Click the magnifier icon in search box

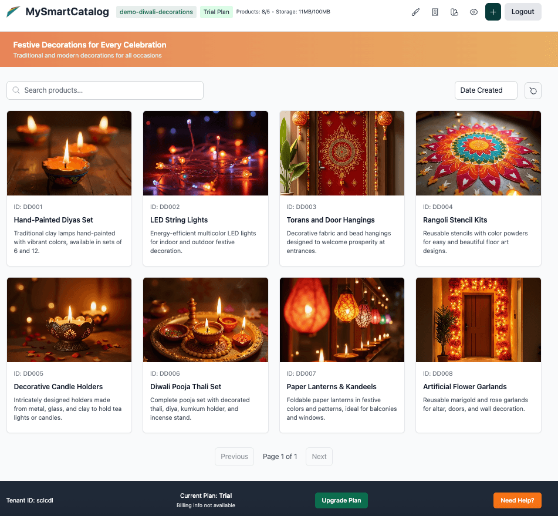(16, 90)
